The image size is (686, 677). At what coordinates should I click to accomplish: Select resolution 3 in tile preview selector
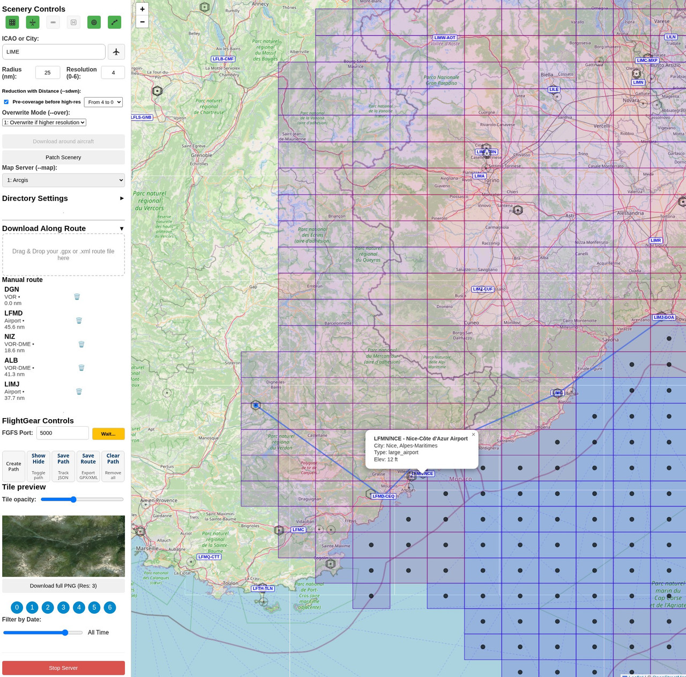[x=63, y=607]
